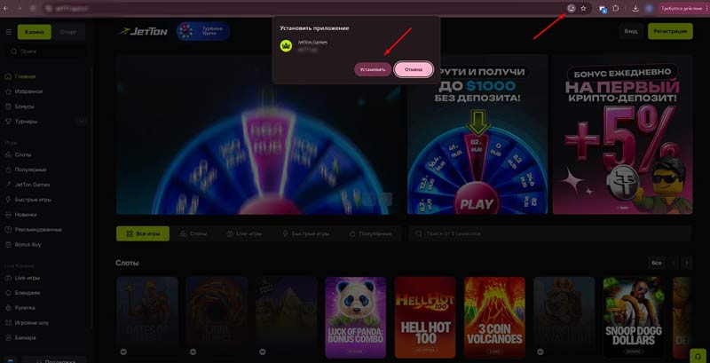The image size is (710, 363).
Task: Open the hamburger menu in the sidebar
Action: (9, 32)
